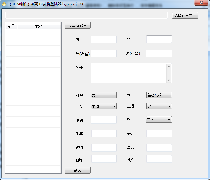The image size is (210, 180).
Task: Click the 列传 scrollbar down arrow
Action: pos(169,80)
